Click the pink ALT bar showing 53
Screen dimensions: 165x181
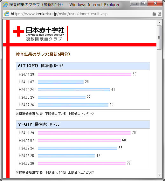click(x=85, y=74)
